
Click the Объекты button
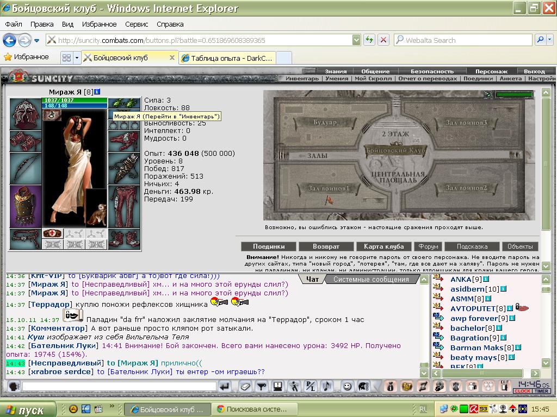520,247
